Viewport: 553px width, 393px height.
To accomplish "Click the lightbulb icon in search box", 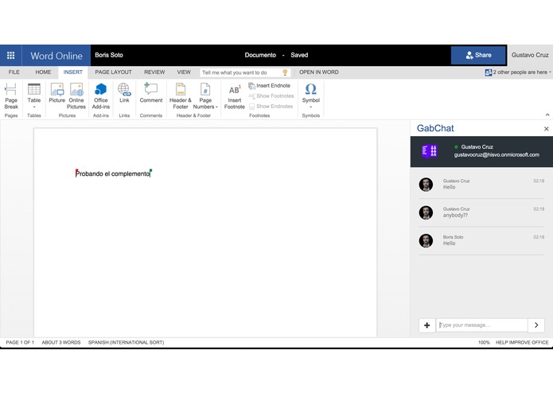I will click(x=285, y=72).
